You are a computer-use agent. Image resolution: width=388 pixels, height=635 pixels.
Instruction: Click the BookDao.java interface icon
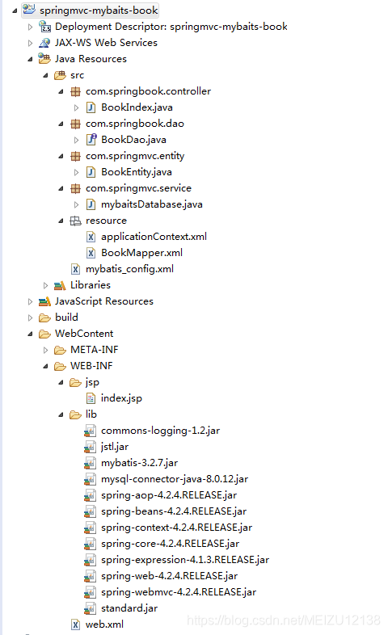(91, 140)
